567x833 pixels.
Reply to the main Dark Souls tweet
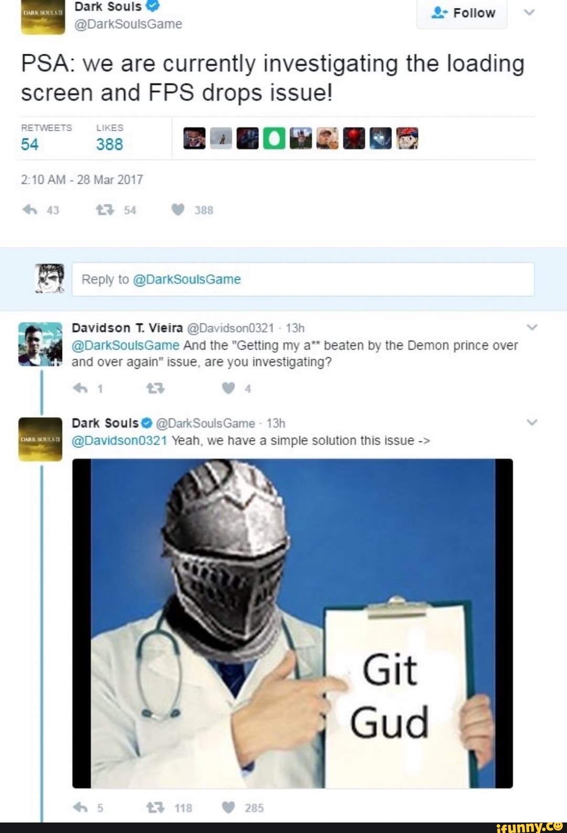(30, 210)
